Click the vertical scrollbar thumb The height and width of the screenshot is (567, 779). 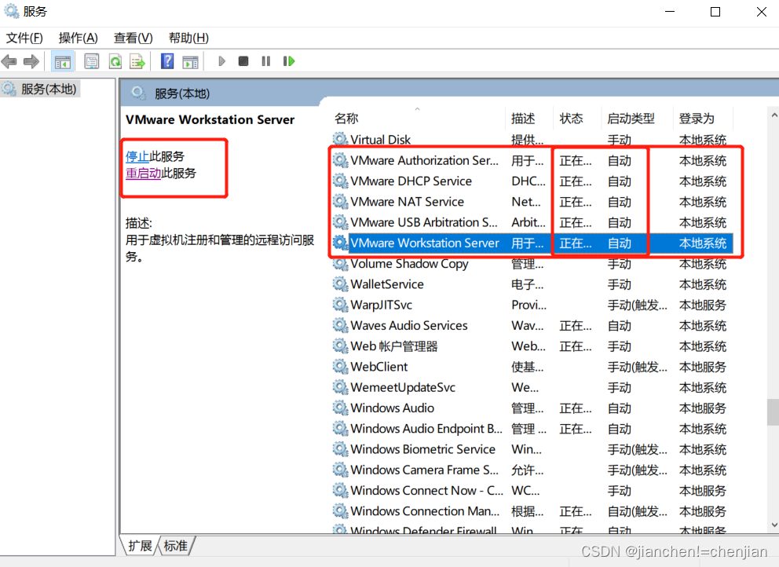coord(774,412)
